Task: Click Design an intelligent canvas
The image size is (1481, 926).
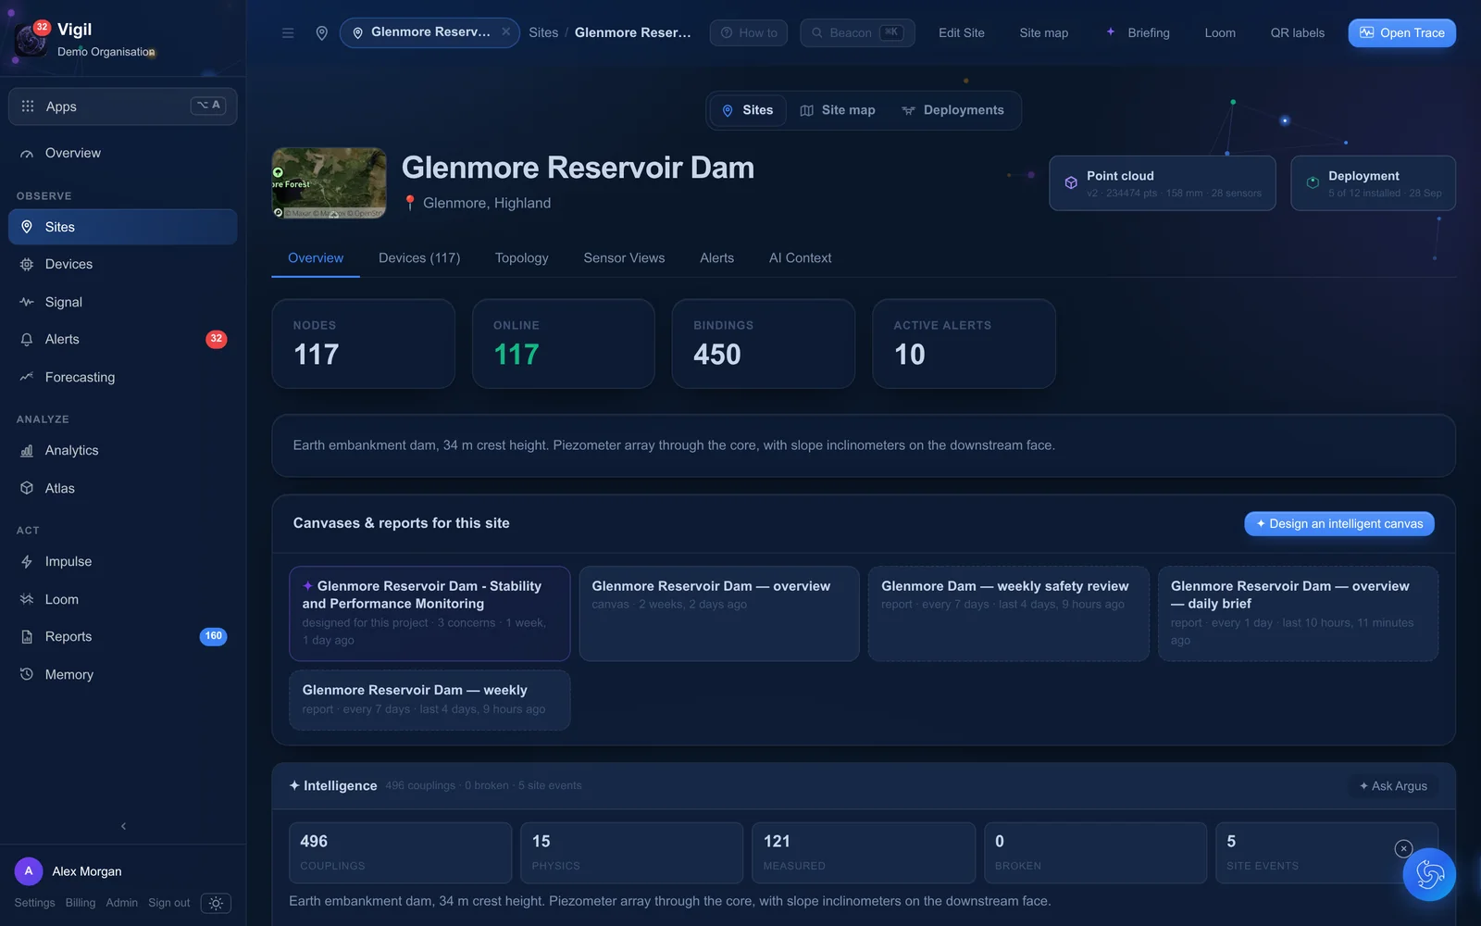Action: pos(1338,524)
